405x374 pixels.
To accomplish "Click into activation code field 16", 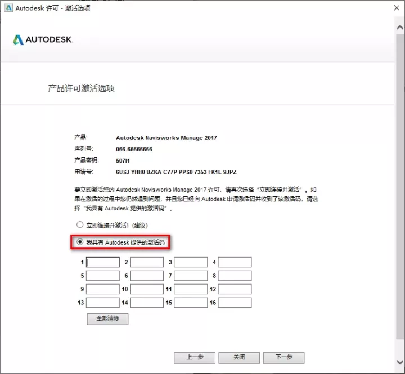I will tap(235, 303).
